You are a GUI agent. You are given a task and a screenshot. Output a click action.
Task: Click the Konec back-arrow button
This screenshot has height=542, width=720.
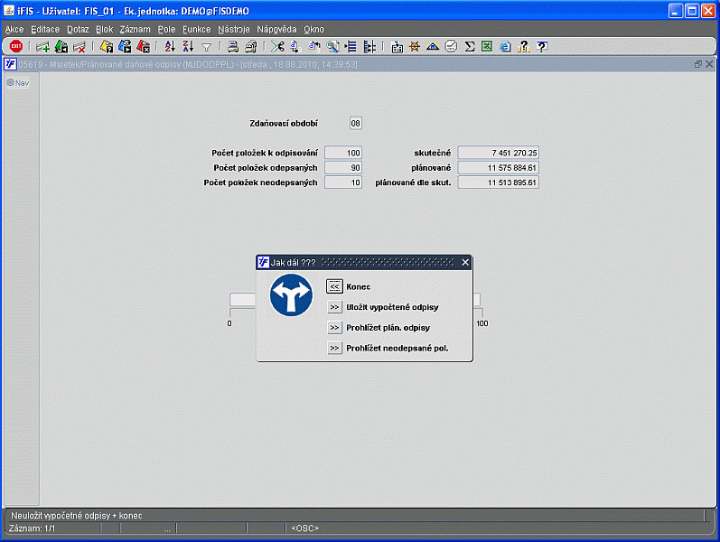(334, 286)
